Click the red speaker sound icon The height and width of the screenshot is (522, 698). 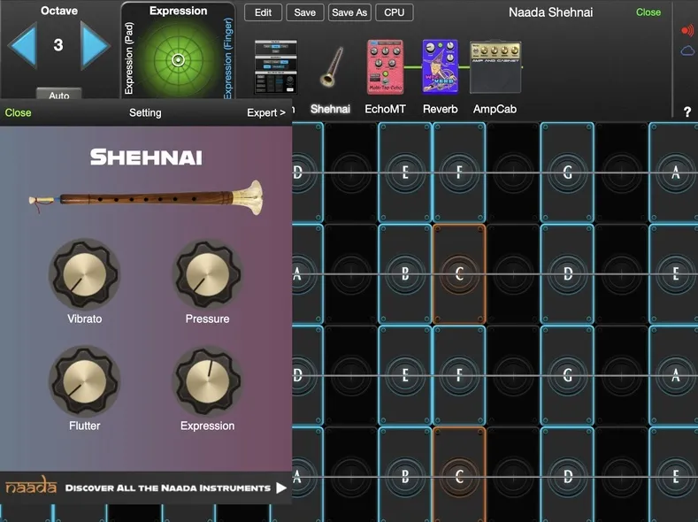[687, 30]
